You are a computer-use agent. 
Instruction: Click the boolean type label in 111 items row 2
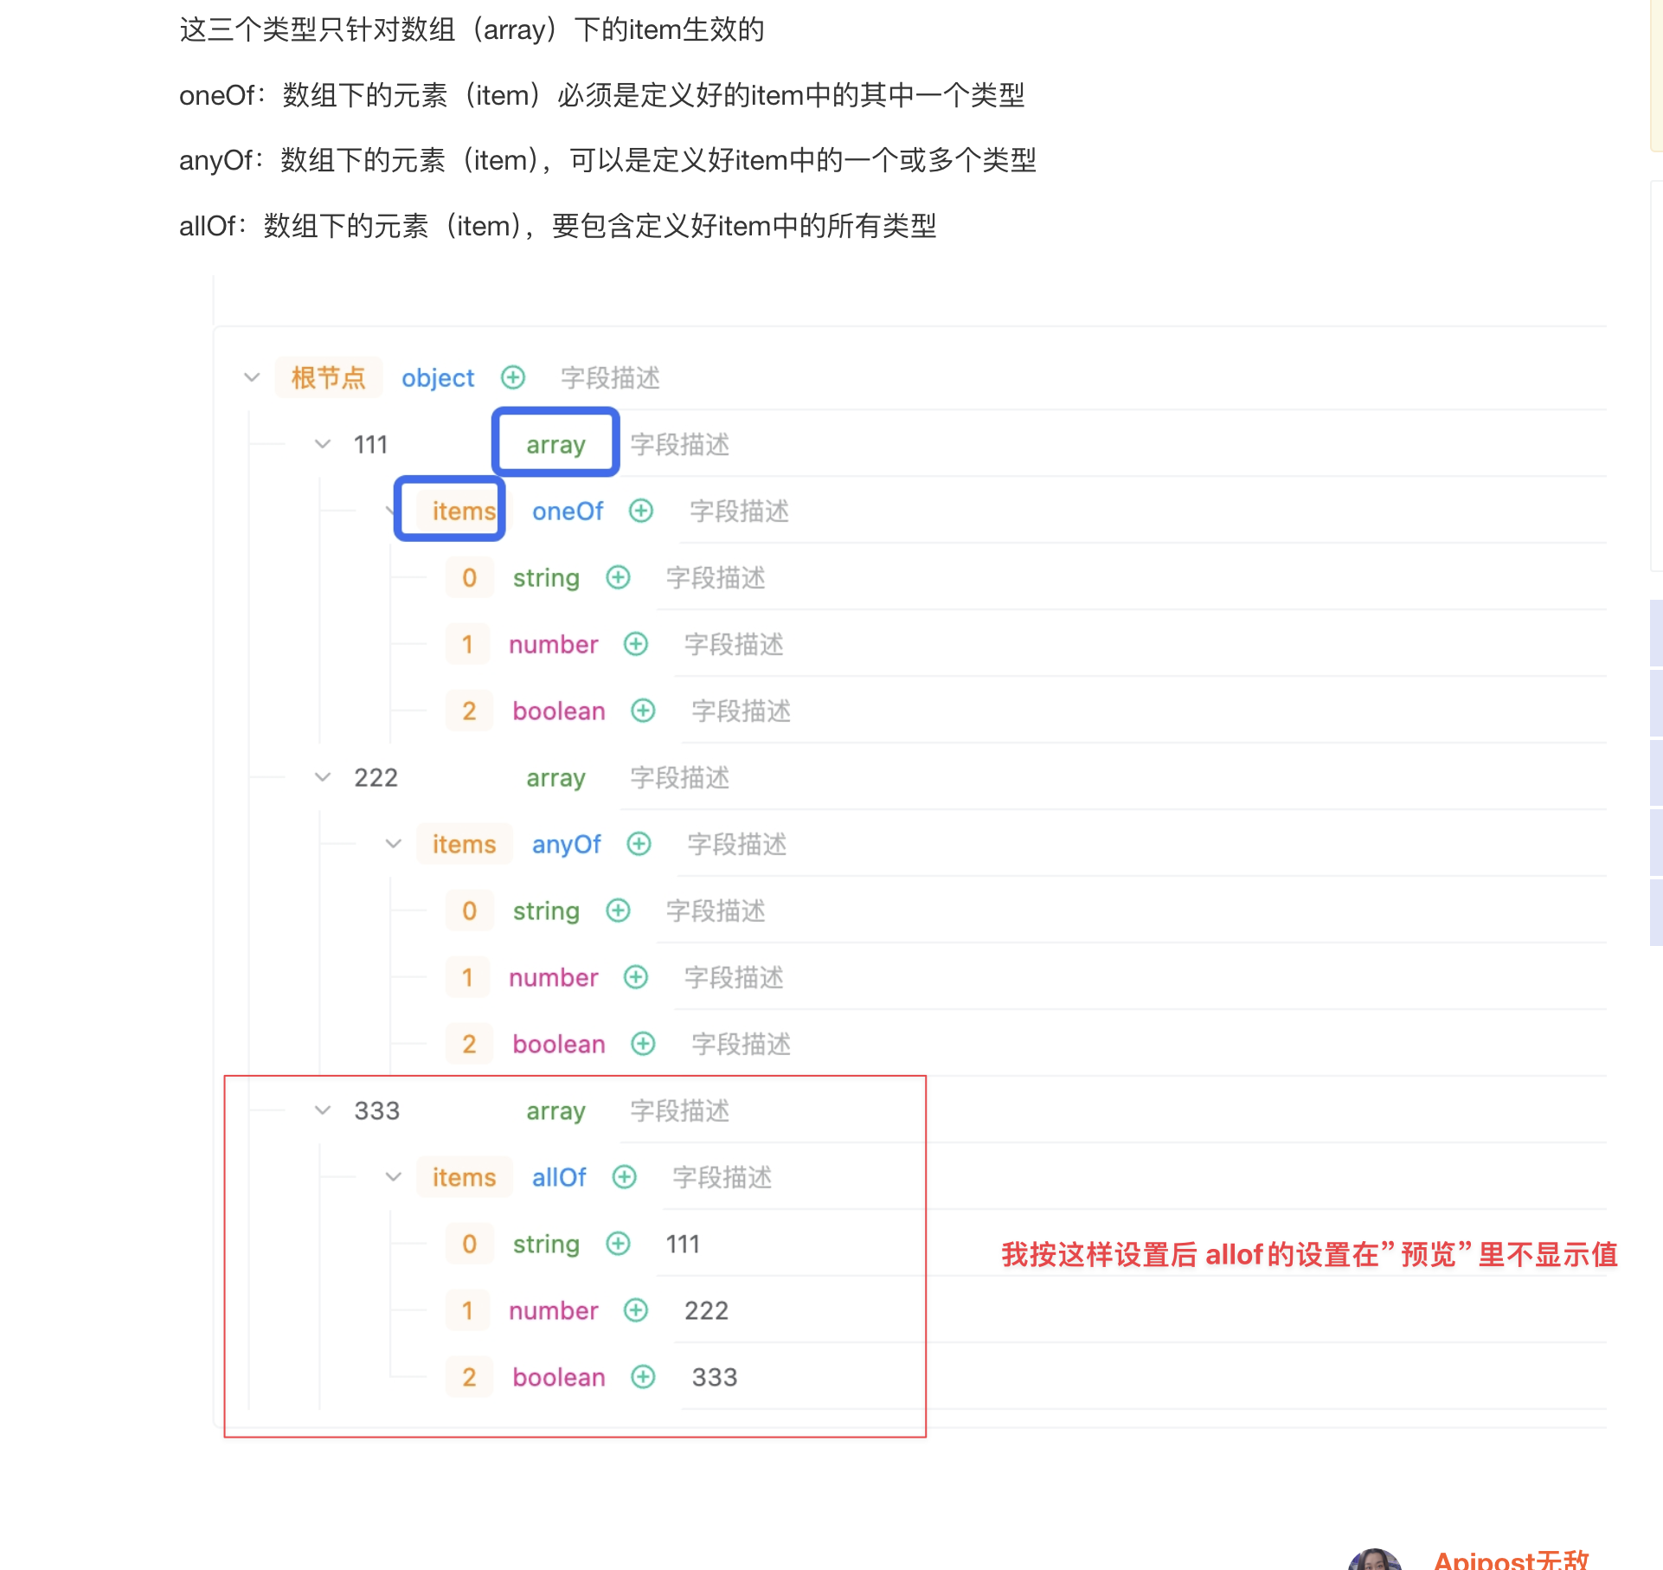(559, 710)
